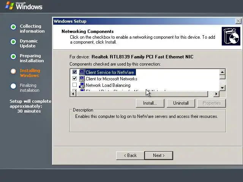Screen dimensions: 243x182
Task: Click the Network Load Balancing icon
Action: pos(82,85)
